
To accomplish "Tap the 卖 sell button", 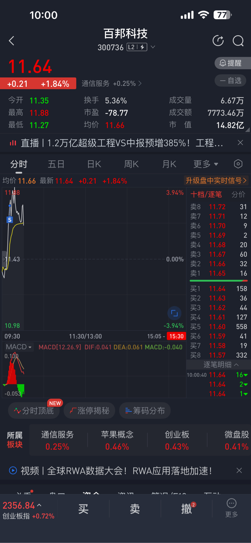I will (135, 509).
